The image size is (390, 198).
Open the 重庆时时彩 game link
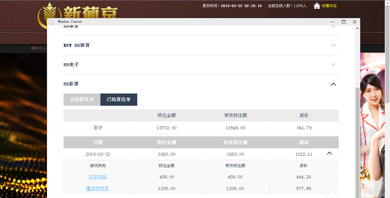pyautogui.click(x=98, y=188)
